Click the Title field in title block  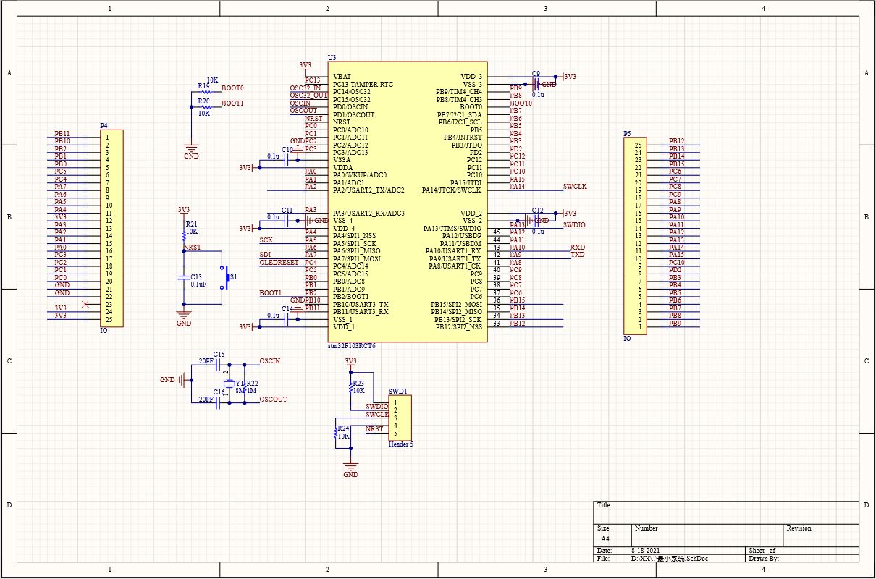(726, 512)
